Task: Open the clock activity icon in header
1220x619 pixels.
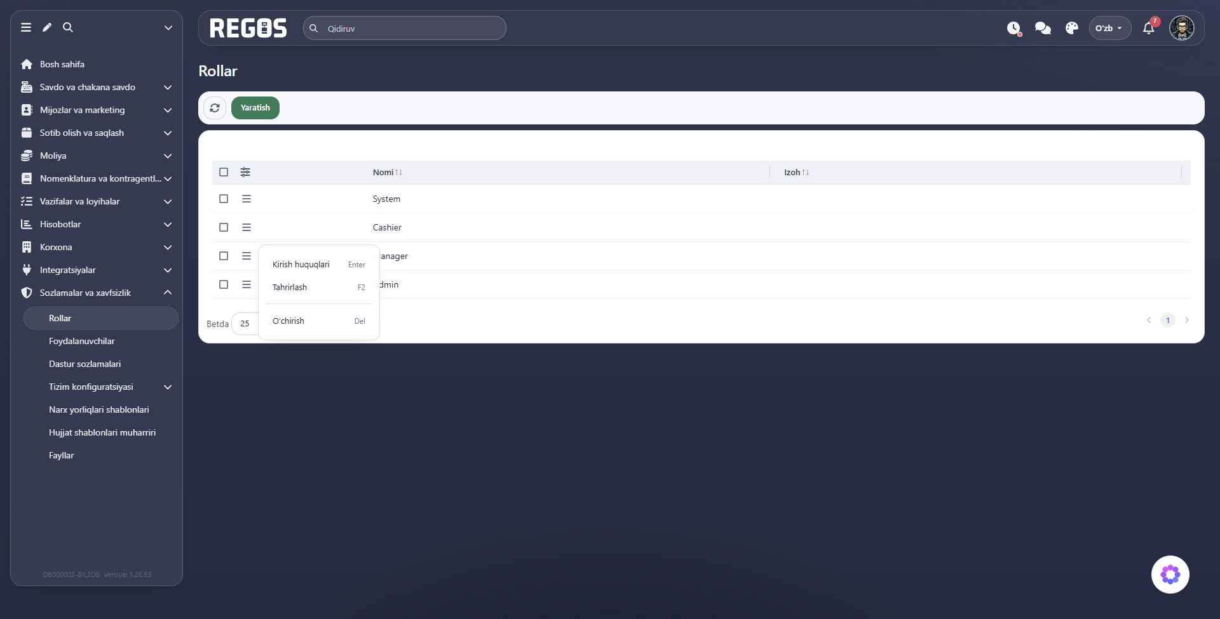Action: click(x=1013, y=28)
